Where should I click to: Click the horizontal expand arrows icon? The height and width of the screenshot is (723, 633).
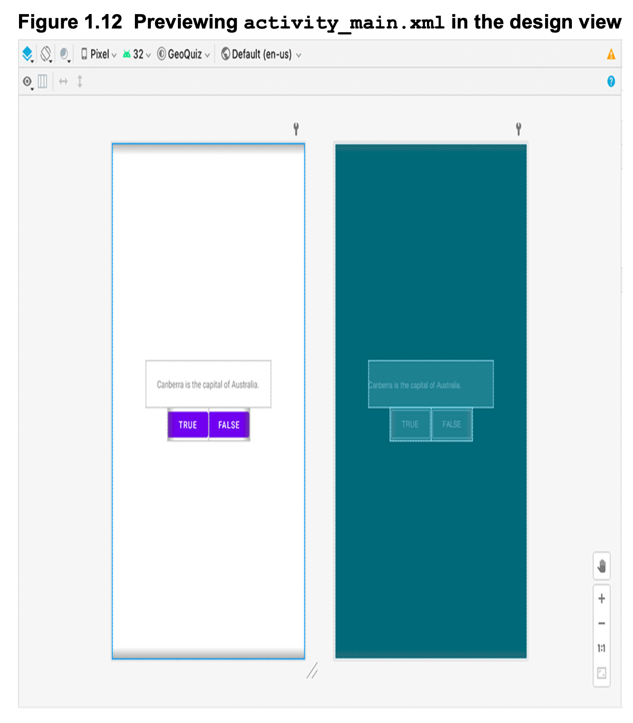[x=63, y=81]
